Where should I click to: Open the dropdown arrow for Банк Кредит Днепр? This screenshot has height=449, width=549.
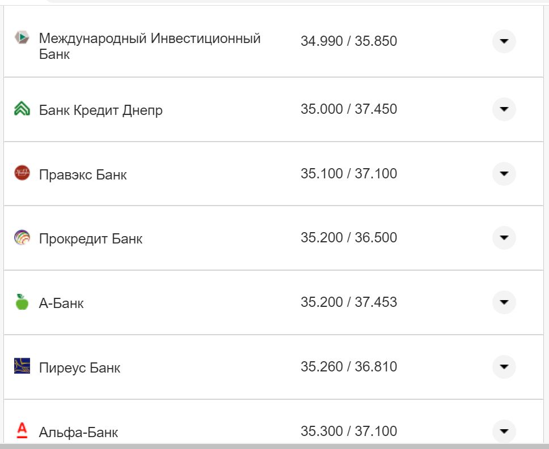(x=504, y=109)
